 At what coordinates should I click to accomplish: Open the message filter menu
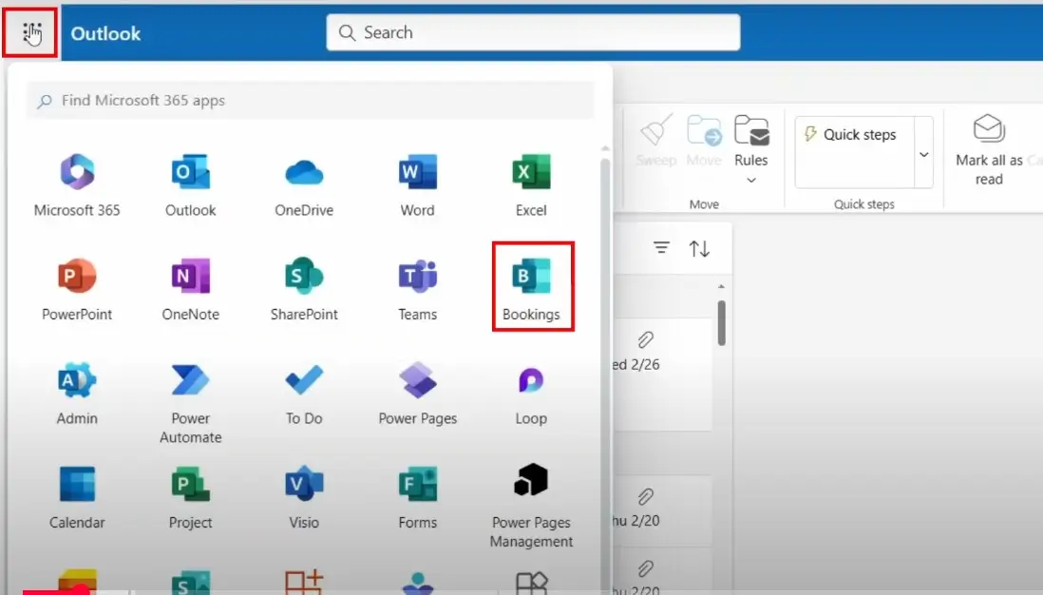click(661, 248)
